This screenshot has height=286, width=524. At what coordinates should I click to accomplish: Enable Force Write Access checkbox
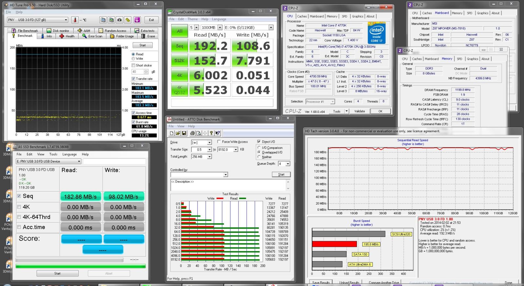tap(219, 142)
